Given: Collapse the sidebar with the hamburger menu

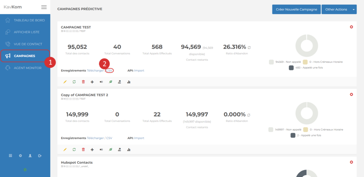Looking at the screenshot, I should (44, 7).
